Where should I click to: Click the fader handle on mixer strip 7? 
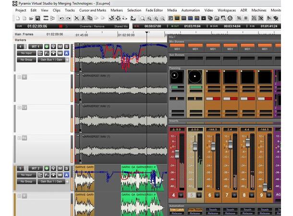coord(230,144)
